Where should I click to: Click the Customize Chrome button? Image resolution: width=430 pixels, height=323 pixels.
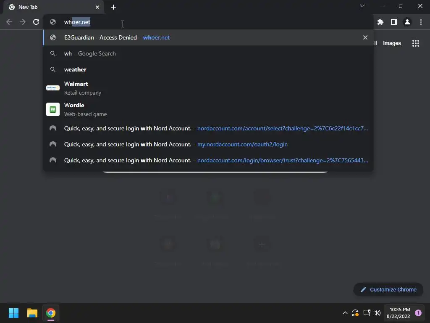(x=388, y=289)
